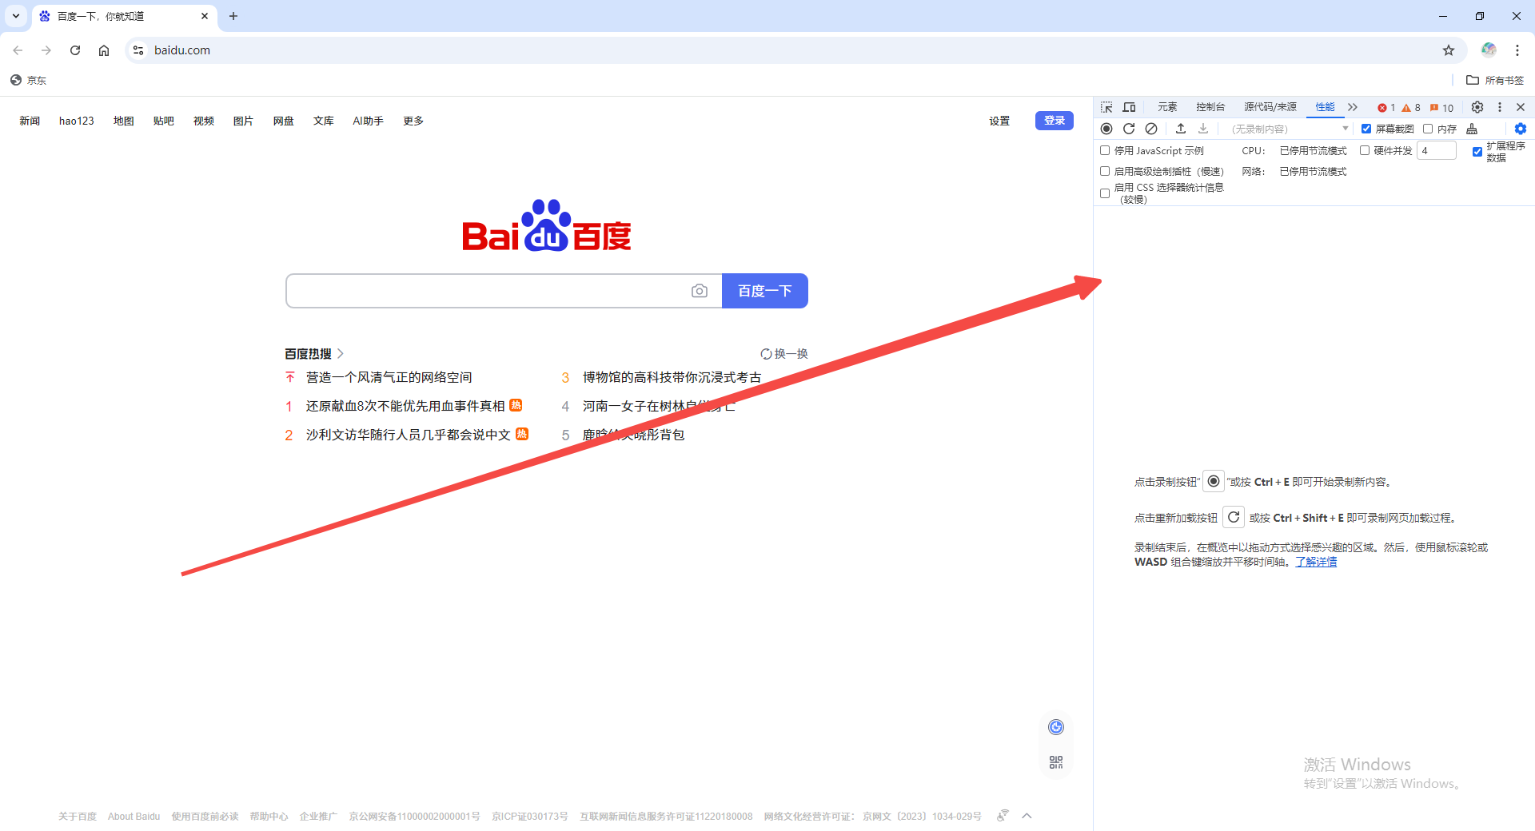Image resolution: width=1535 pixels, height=831 pixels.
Task: Click the 百度一下 search button
Action: tap(765, 291)
